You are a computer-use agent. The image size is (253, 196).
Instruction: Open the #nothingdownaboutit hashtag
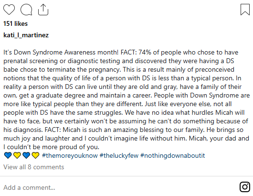[x=172, y=155]
